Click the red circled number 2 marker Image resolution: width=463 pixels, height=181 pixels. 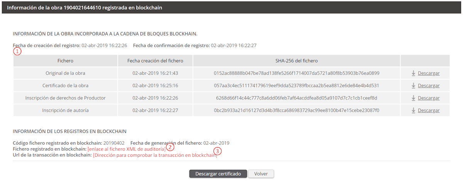click(x=170, y=147)
